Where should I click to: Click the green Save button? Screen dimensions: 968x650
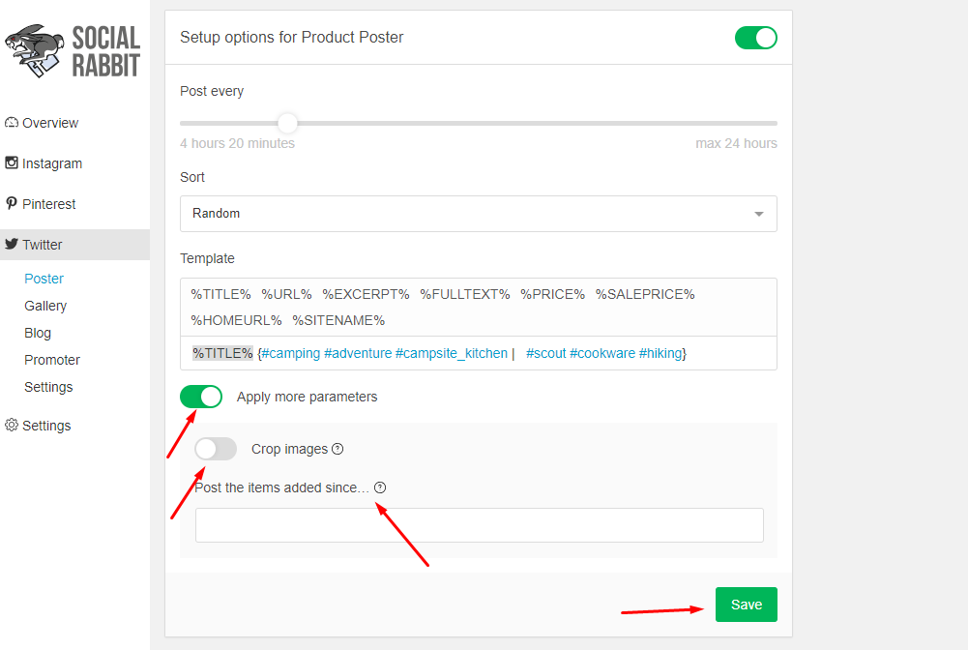pos(747,605)
